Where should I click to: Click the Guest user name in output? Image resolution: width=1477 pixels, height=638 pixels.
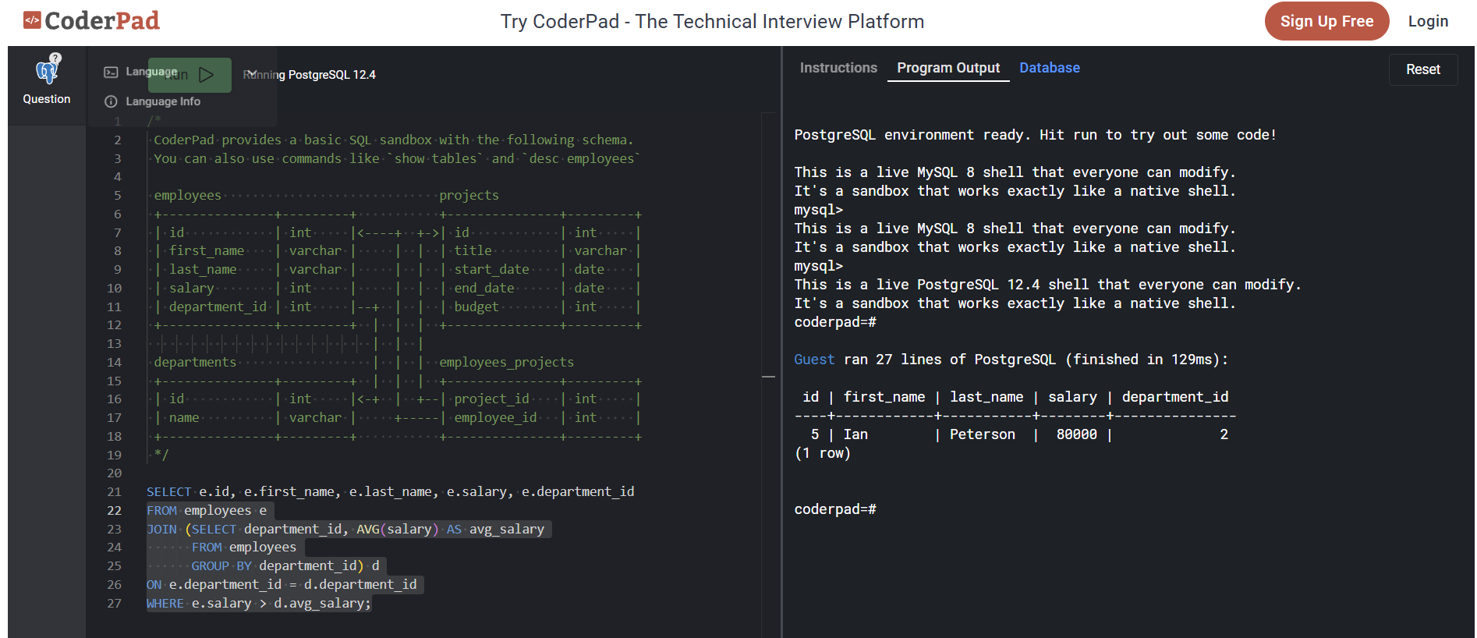coord(814,360)
